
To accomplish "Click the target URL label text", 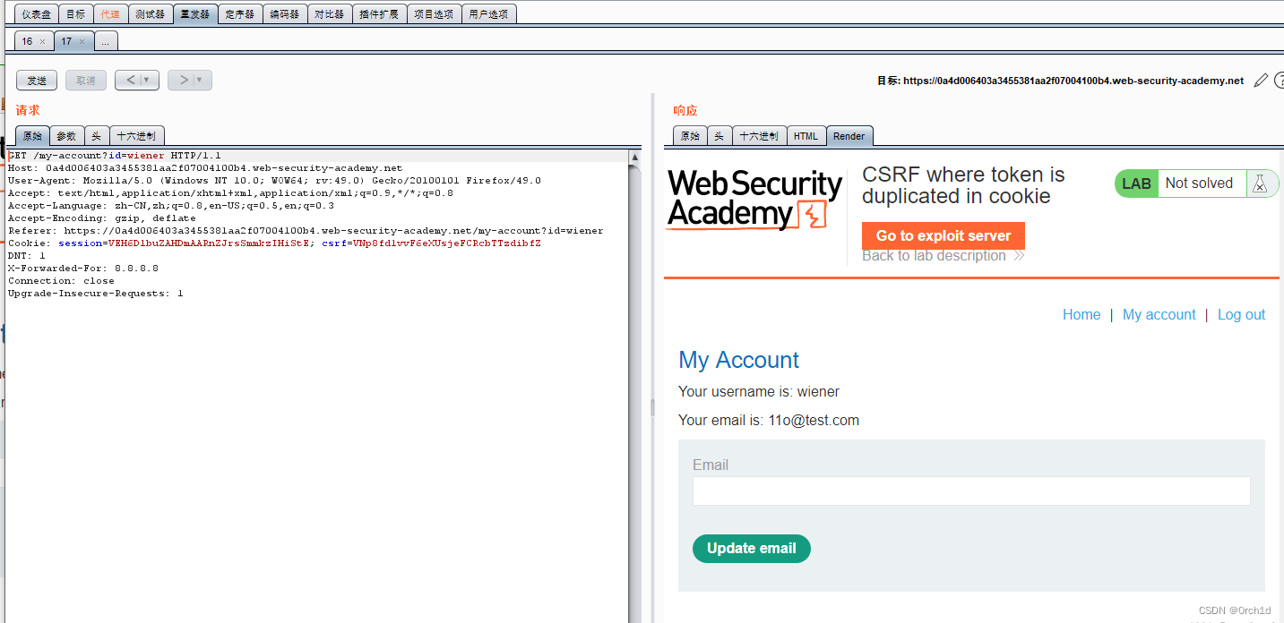I will (x=1060, y=81).
